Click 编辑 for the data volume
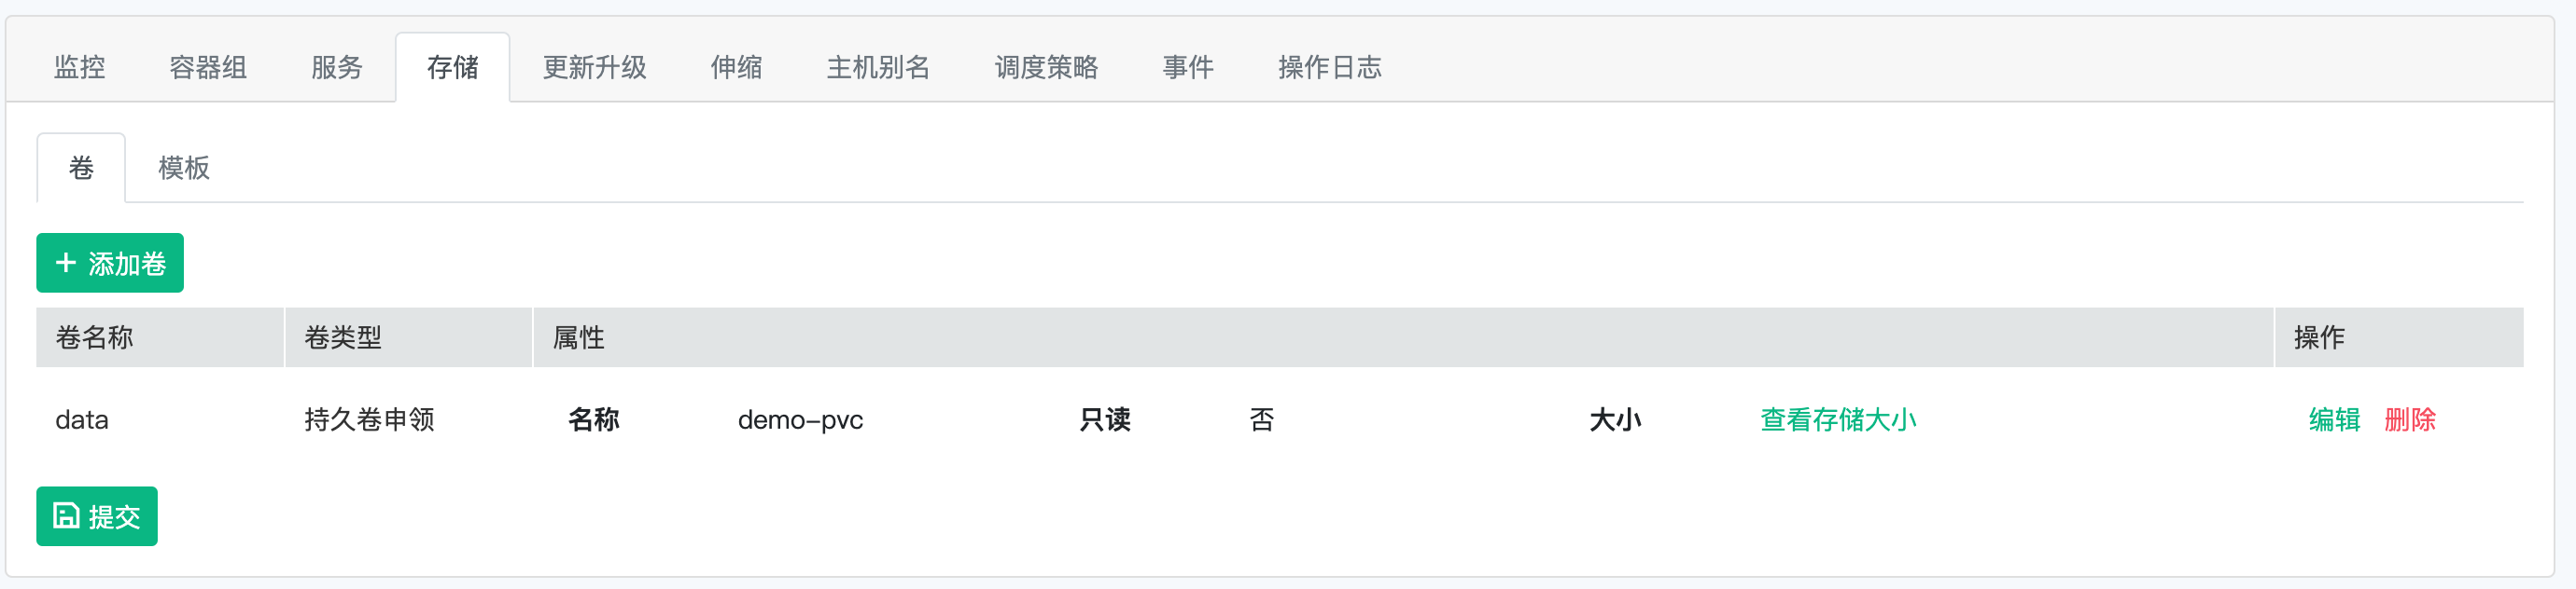 pyautogui.click(x=2335, y=419)
